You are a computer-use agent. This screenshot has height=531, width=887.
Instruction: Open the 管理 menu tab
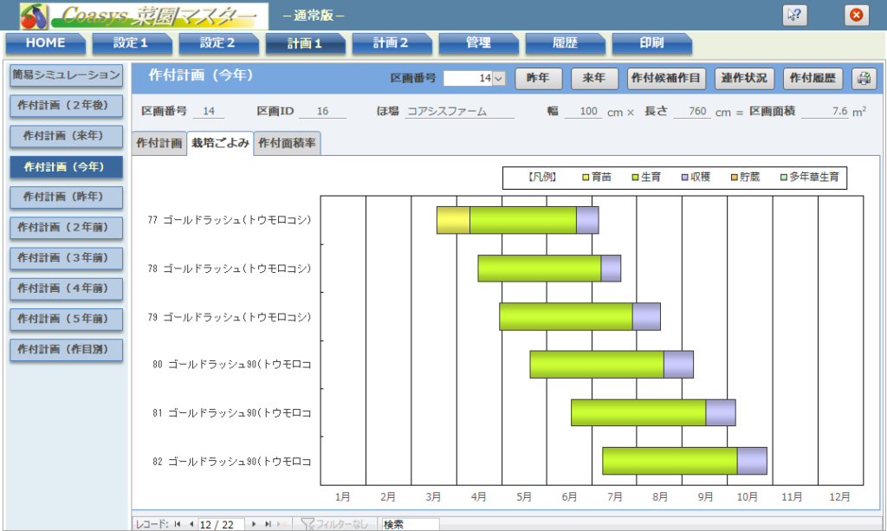(478, 43)
